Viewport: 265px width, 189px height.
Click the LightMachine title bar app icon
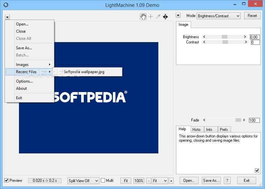click(x=6, y=5)
